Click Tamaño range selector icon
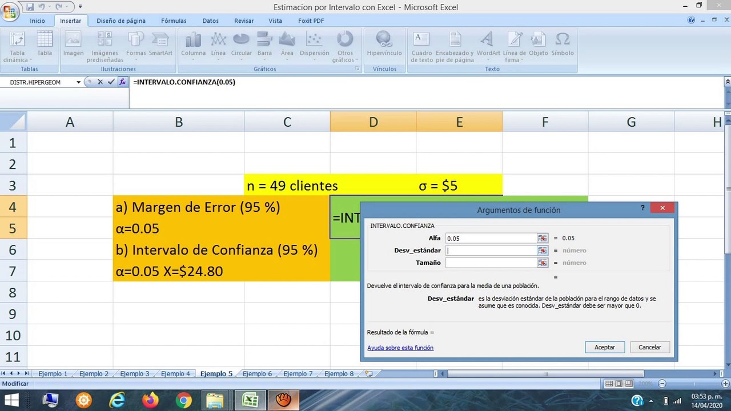Screen dimensions: 731x411 click(543, 263)
